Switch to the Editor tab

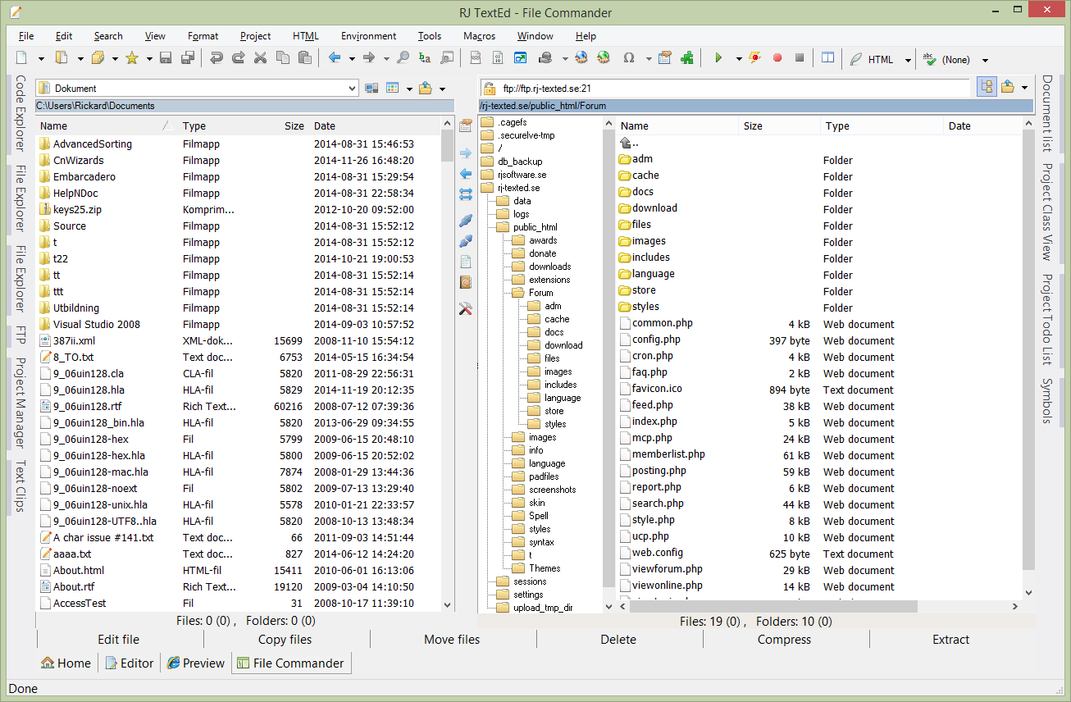tap(130, 663)
